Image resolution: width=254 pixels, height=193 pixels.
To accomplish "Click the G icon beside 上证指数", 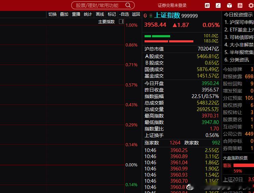I will [145, 16].
